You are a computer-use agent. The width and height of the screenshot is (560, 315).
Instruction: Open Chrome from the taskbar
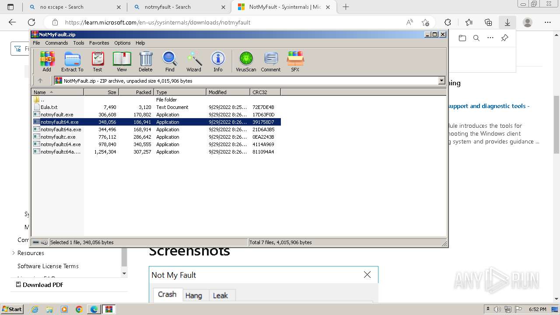click(x=79, y=309)
